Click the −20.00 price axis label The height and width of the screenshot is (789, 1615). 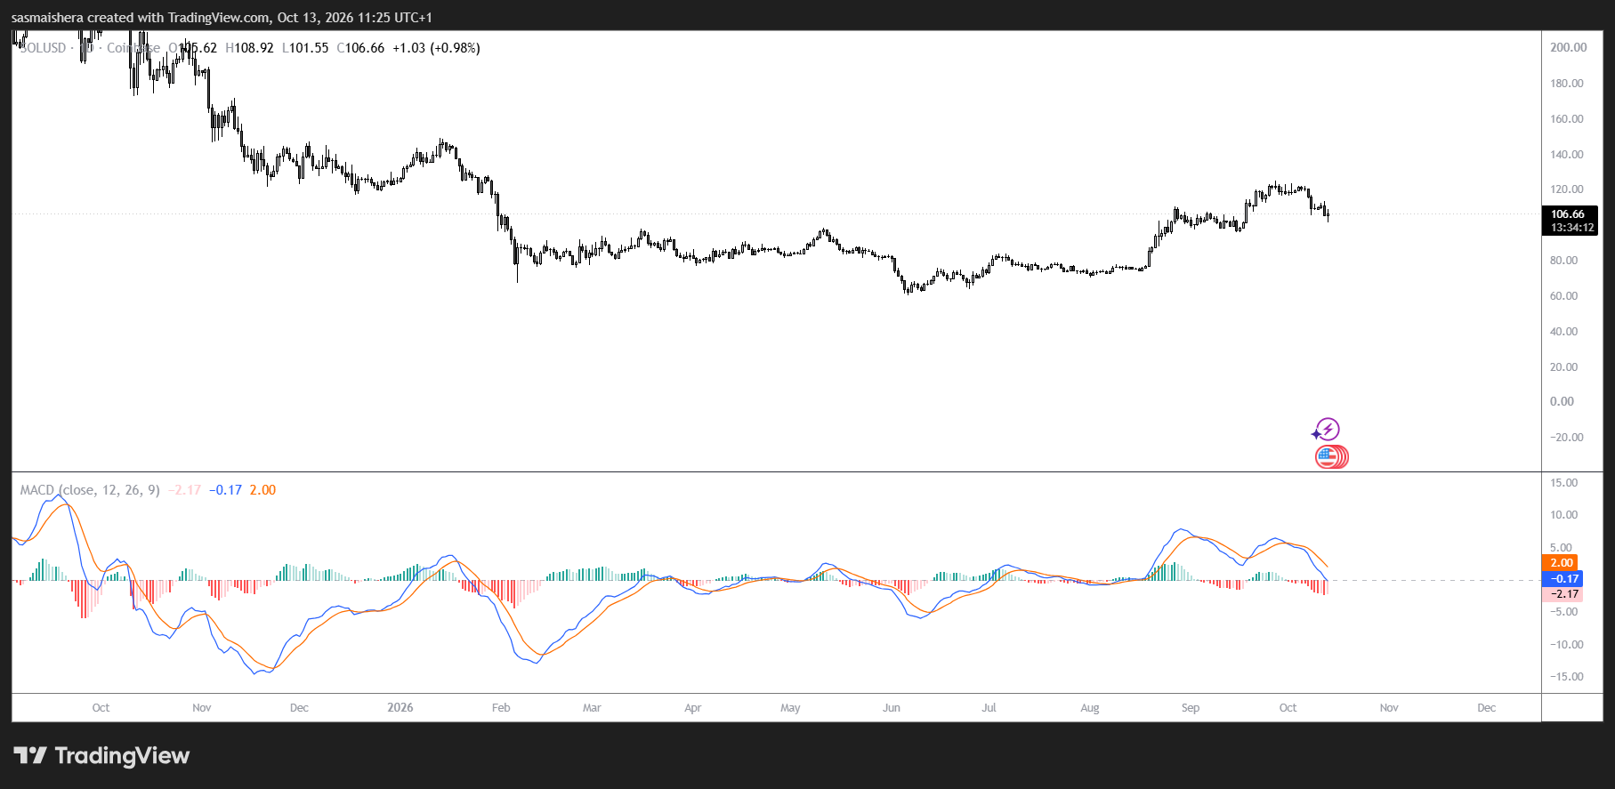(1567, 438)
